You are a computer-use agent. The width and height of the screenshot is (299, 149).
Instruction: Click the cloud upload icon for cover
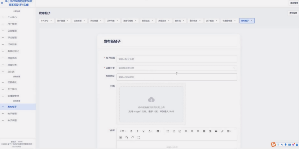pos(151,100)
